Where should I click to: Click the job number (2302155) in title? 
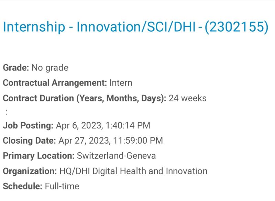coord(236,27)
